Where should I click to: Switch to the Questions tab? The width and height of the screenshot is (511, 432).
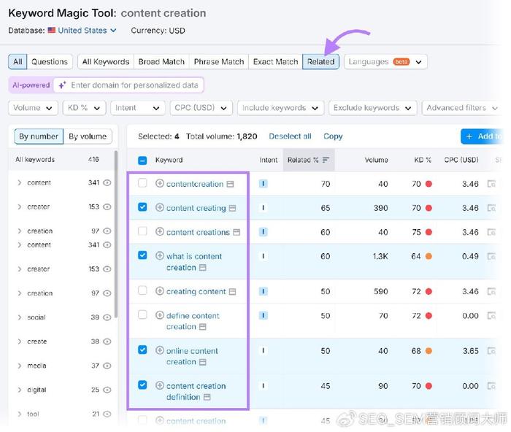click(50, 61)
